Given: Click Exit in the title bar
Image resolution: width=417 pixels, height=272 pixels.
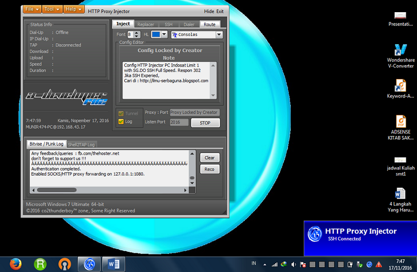Looking at the screenshot, I should pos(220,11).
